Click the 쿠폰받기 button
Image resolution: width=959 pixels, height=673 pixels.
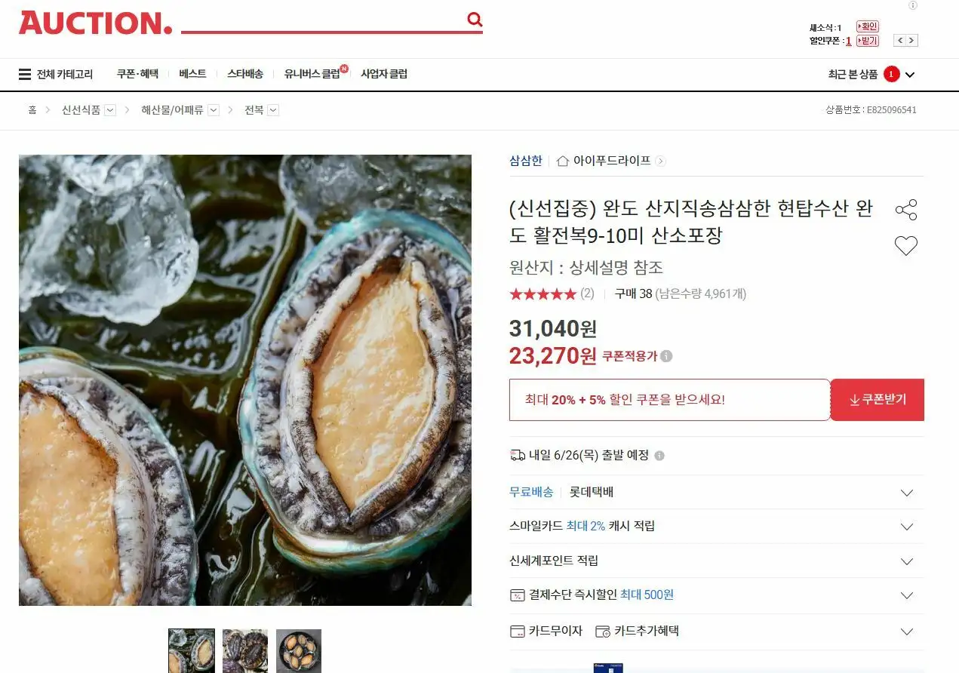point(878,400)
